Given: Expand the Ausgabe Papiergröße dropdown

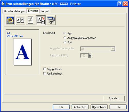Looking at the screenshot, I should 113,49.
